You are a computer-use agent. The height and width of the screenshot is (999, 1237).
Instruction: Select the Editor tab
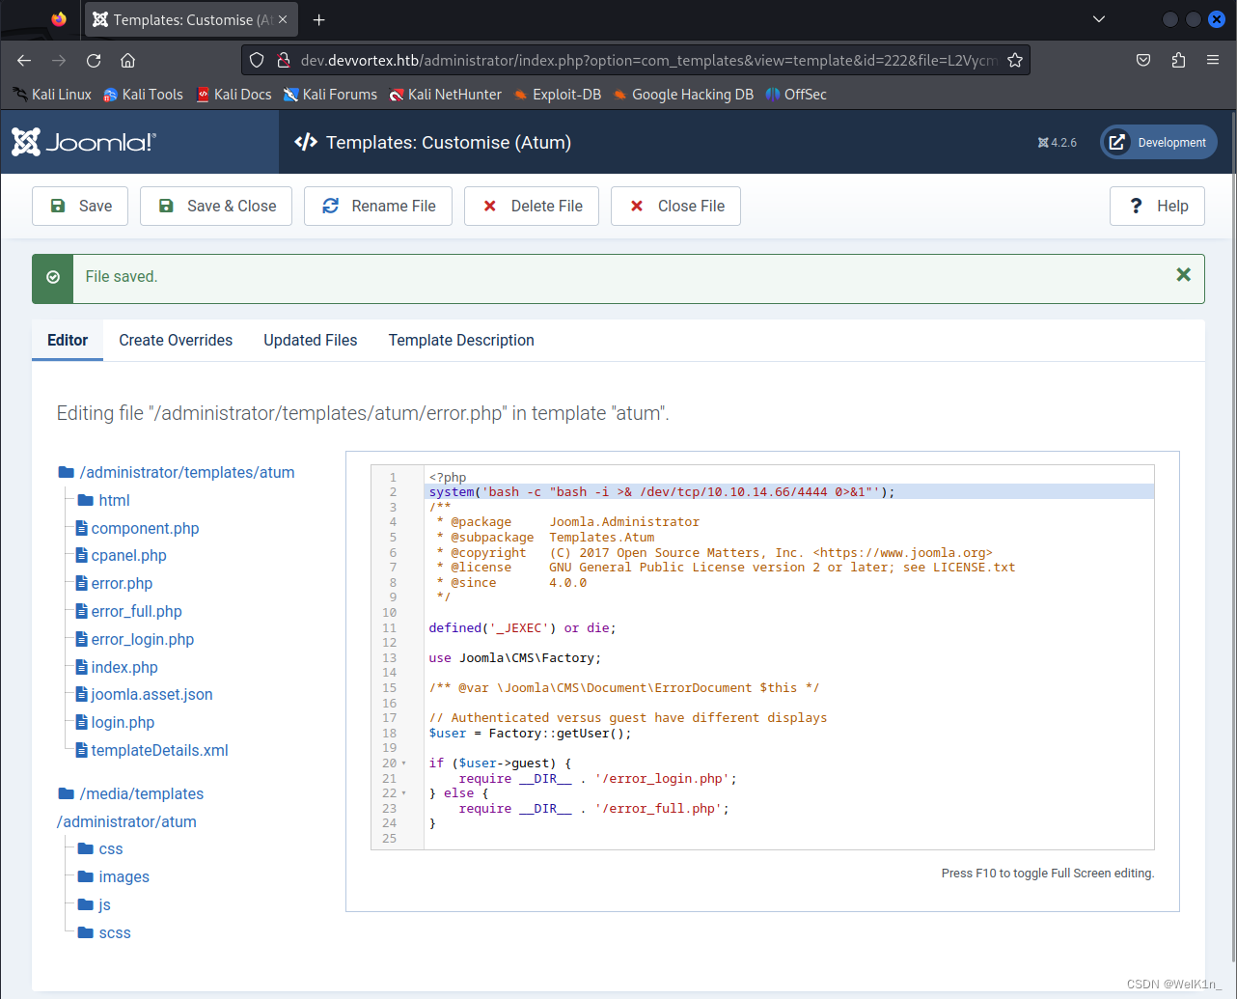pos(68,340)
